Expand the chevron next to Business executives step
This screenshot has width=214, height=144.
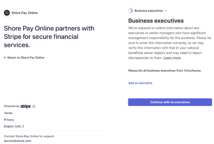(166, 11)
